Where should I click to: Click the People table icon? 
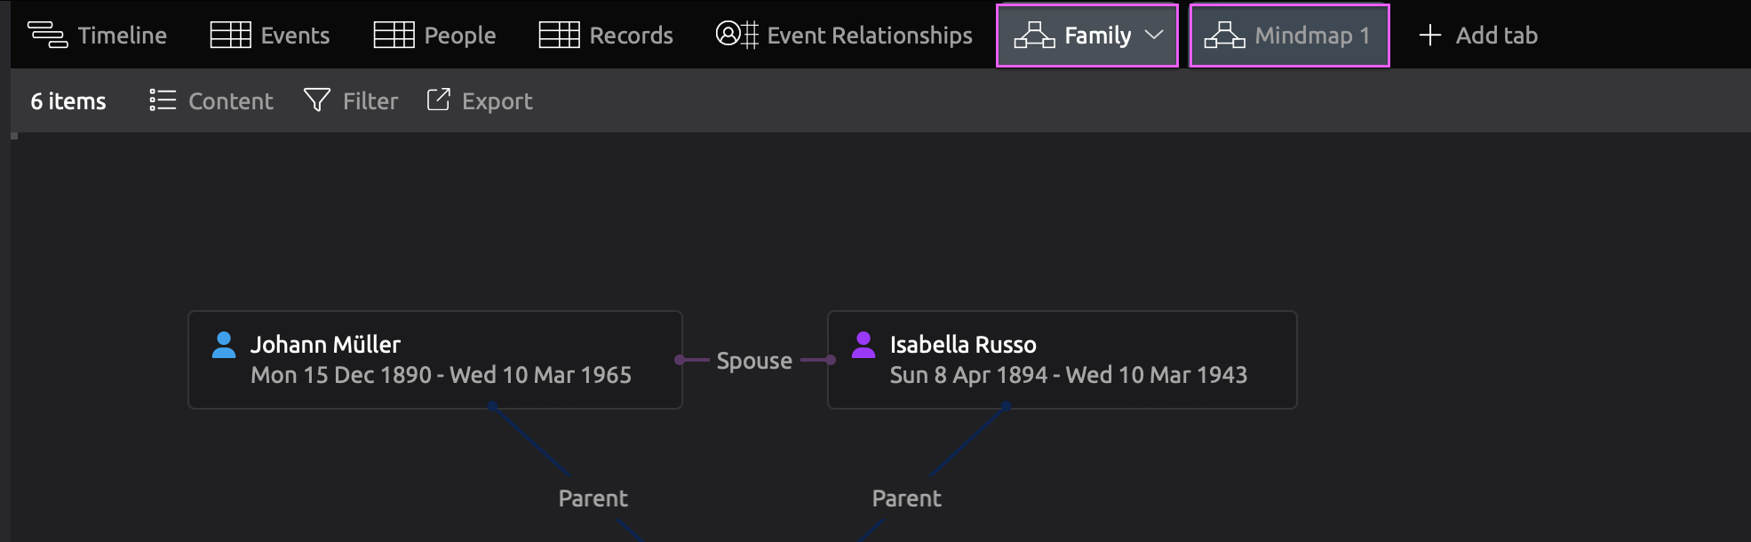(394, 36)
